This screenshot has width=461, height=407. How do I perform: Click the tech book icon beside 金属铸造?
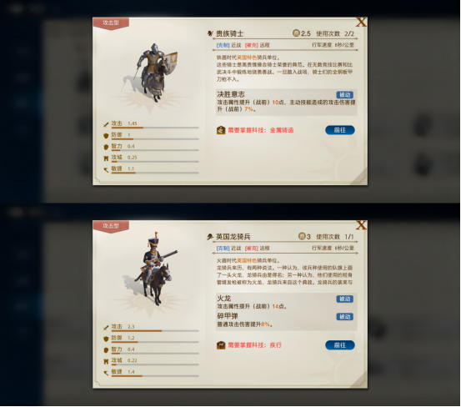pyautogui.click(x=221, y=130)
